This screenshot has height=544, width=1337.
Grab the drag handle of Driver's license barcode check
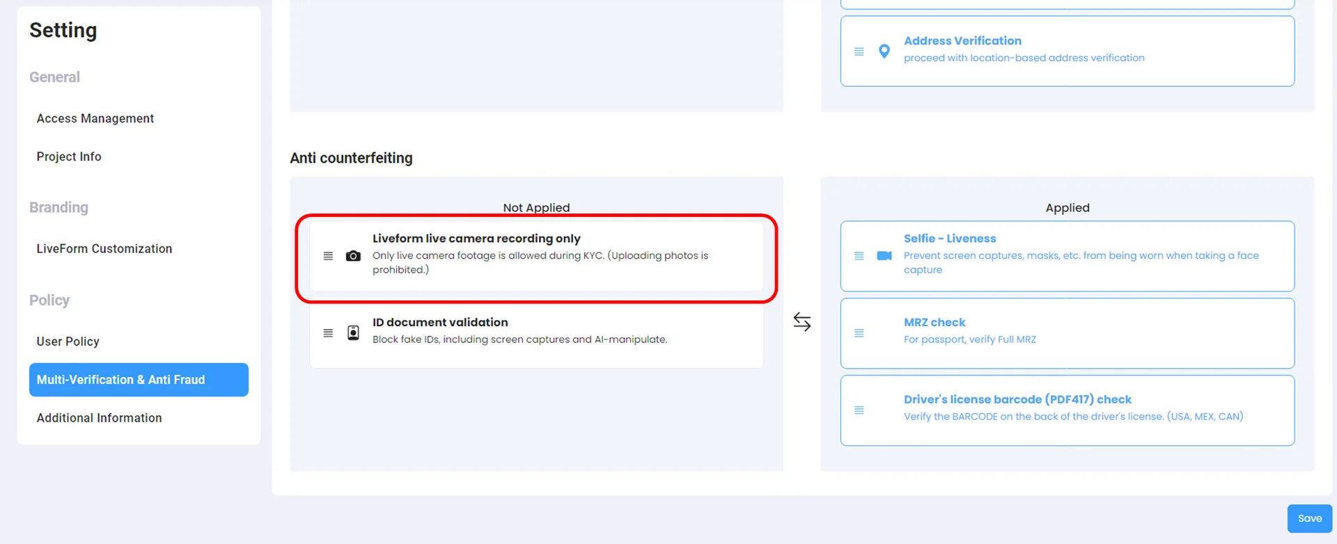point(859,410)
